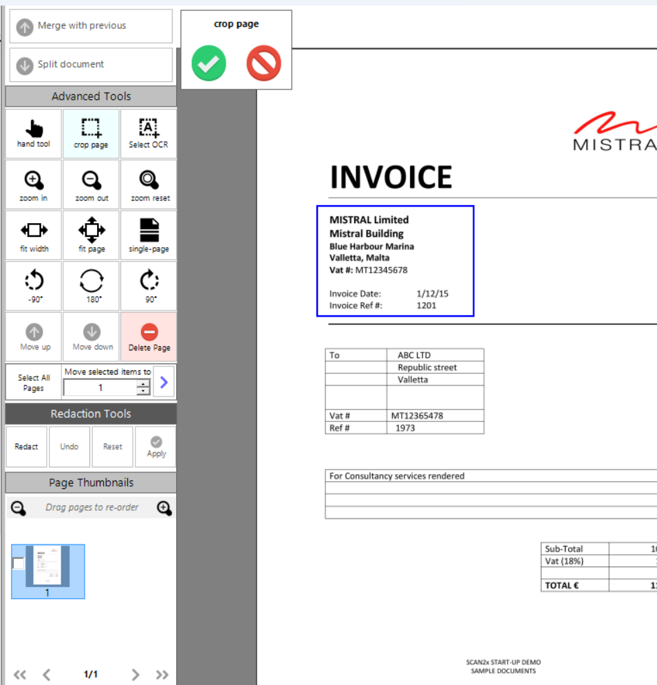Fit the page to width
The width and height of the screenshot is (657, 685).
point(34,235)
